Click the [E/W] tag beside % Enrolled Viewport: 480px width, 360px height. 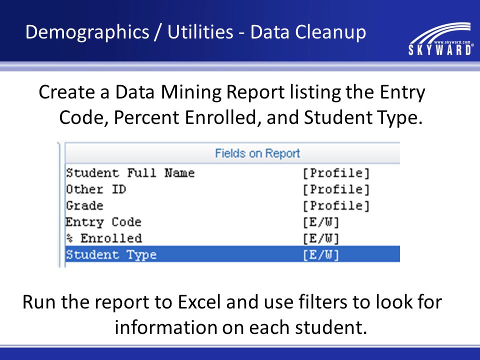pos(321,238)
